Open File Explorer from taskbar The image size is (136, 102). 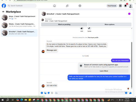(26, 100)
